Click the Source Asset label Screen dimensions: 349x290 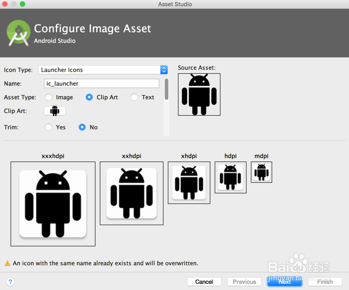pos(196,68)
